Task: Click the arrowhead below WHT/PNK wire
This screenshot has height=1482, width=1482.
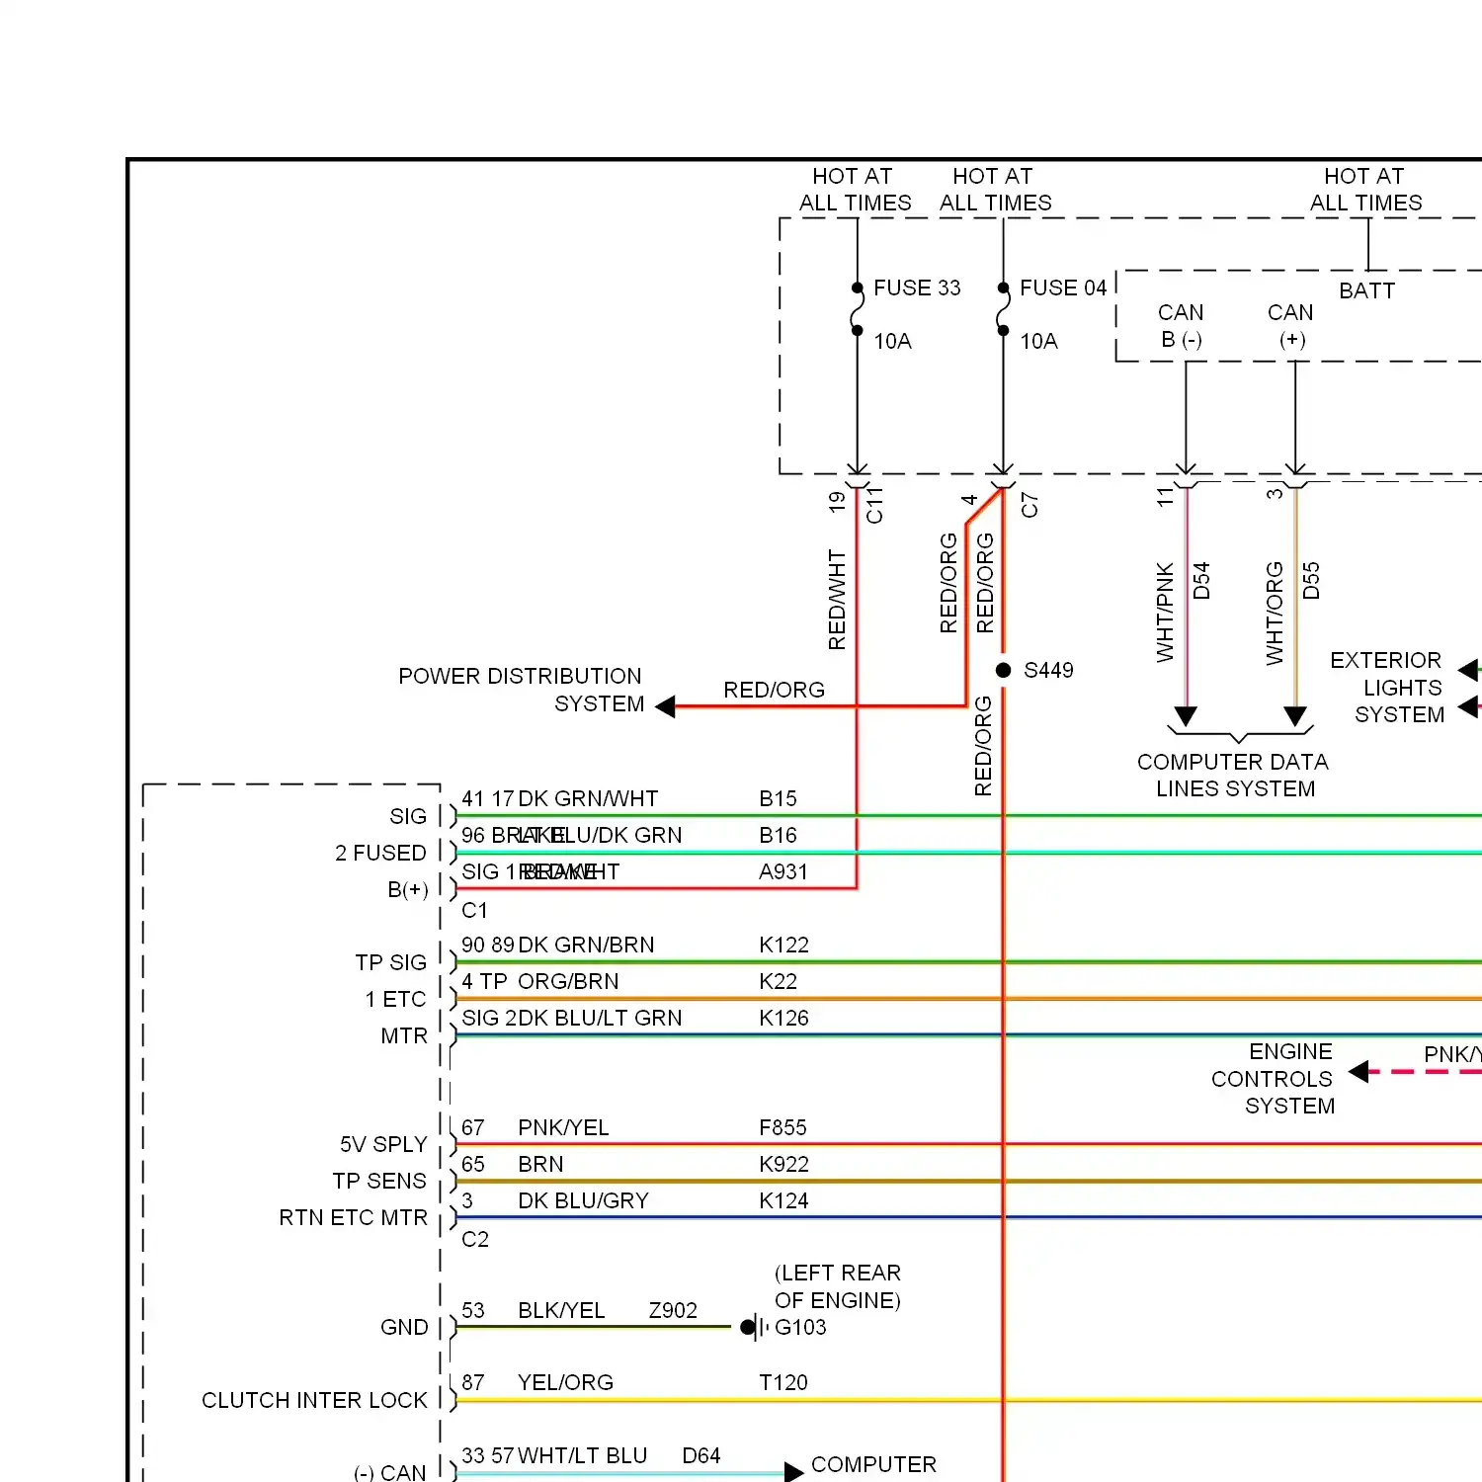Action: click(x=1187, y=716)
